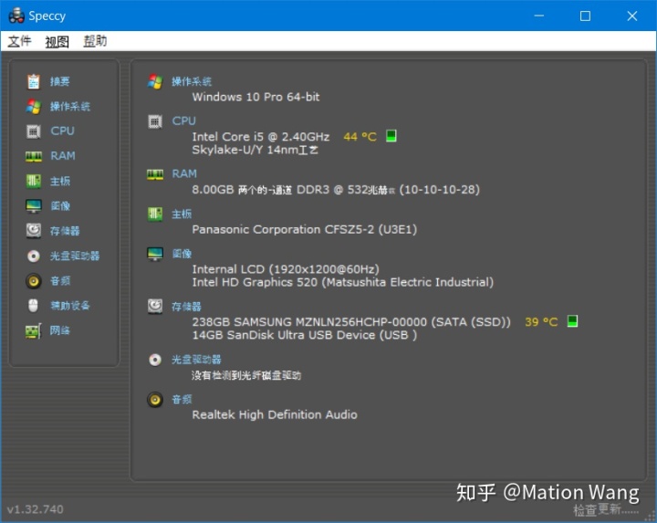Image resolution: width=657 pixels, height=523 pixels.
Task: Click the CPU chip icon in sidebar
Action: point(34,131)
